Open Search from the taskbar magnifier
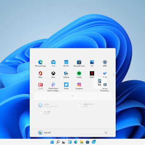The width and height of the screenshot is (145, 145). click(58, 142)
